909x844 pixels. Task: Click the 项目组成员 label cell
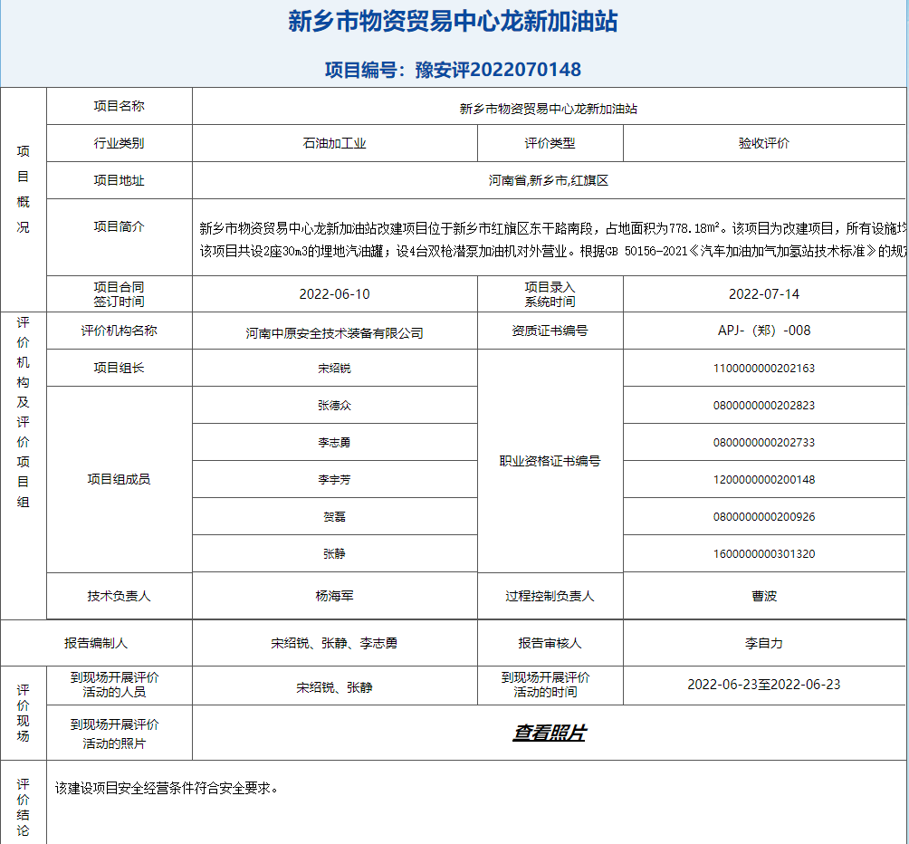pyautogui.click(x=119, y=479)
